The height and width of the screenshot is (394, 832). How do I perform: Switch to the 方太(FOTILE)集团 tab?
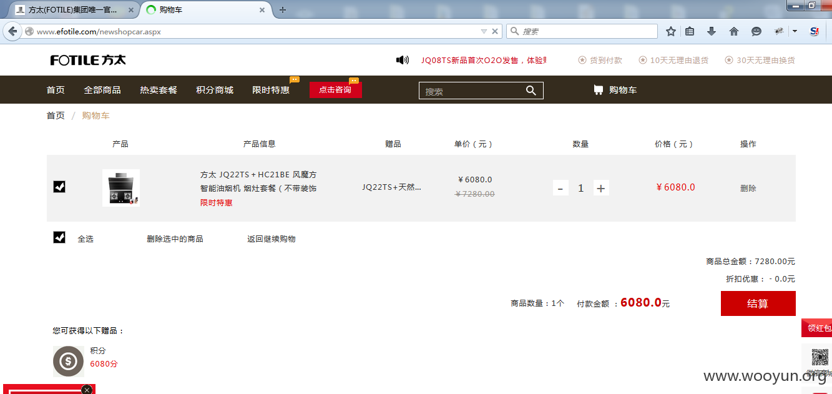(x=74, y=10)
